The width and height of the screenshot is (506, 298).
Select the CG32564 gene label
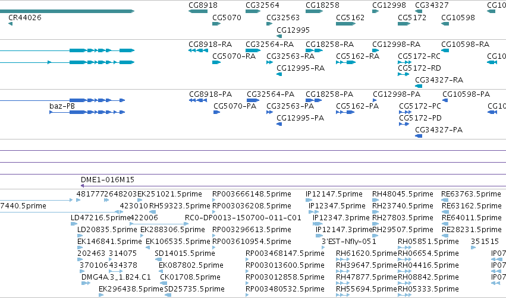pos(262,5)
